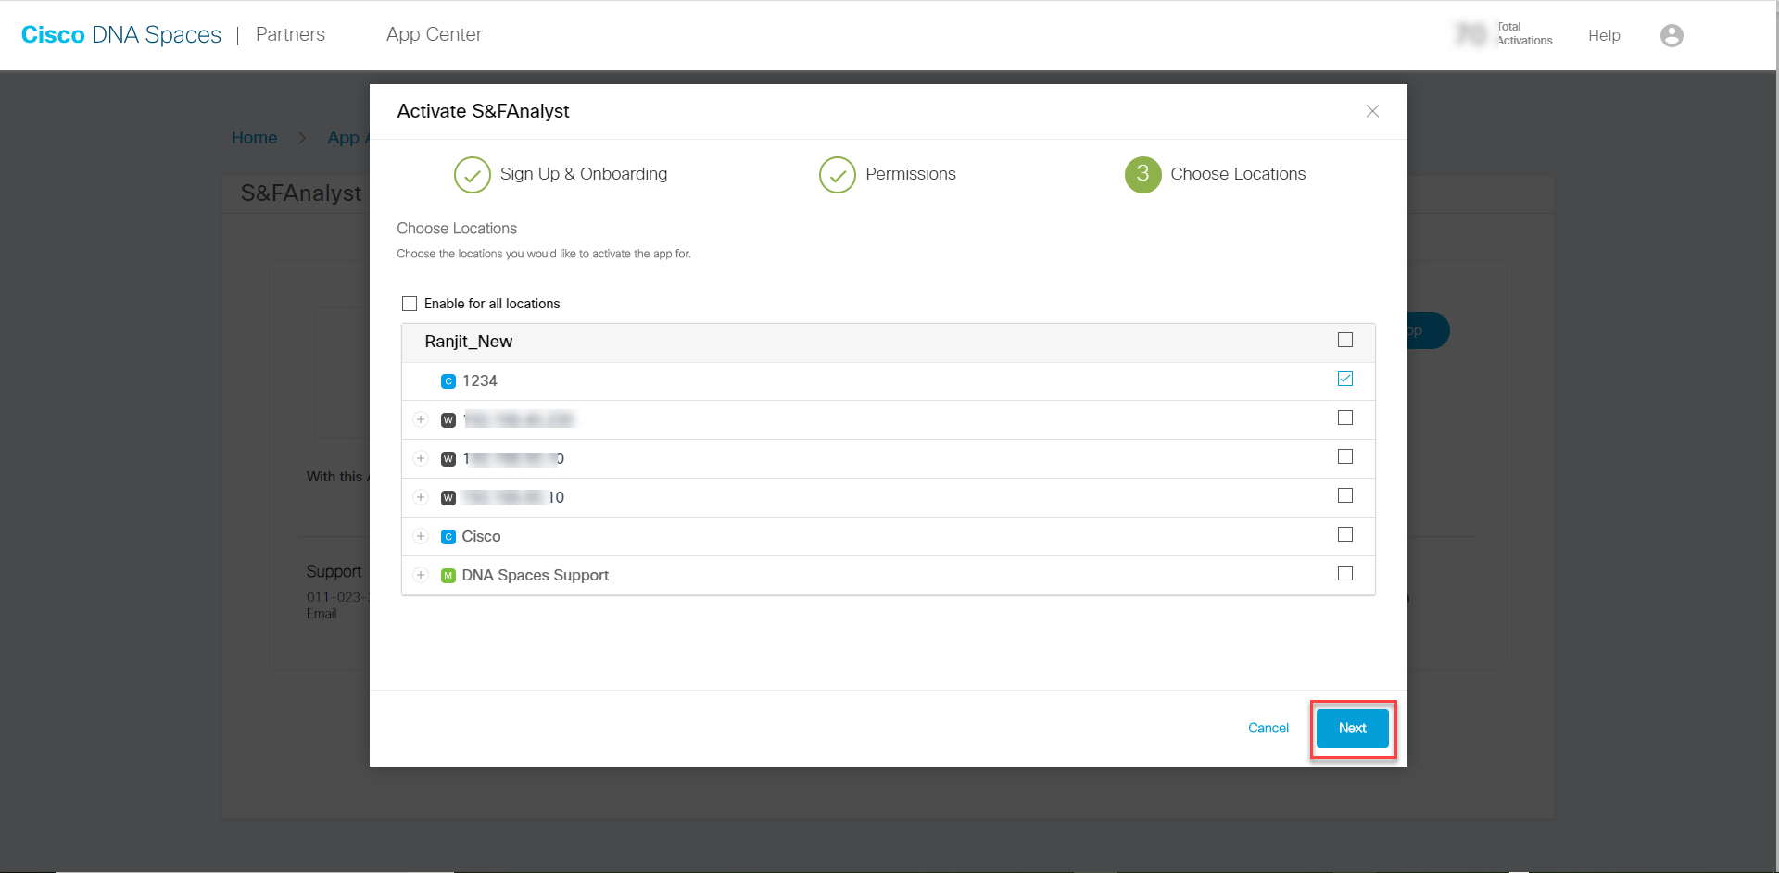Check the Cisco location checkbox
1779x873 pixels.
1345,534
